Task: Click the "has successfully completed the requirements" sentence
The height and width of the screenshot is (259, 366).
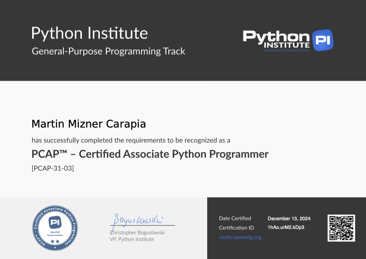Action: (x=131, y=140)
